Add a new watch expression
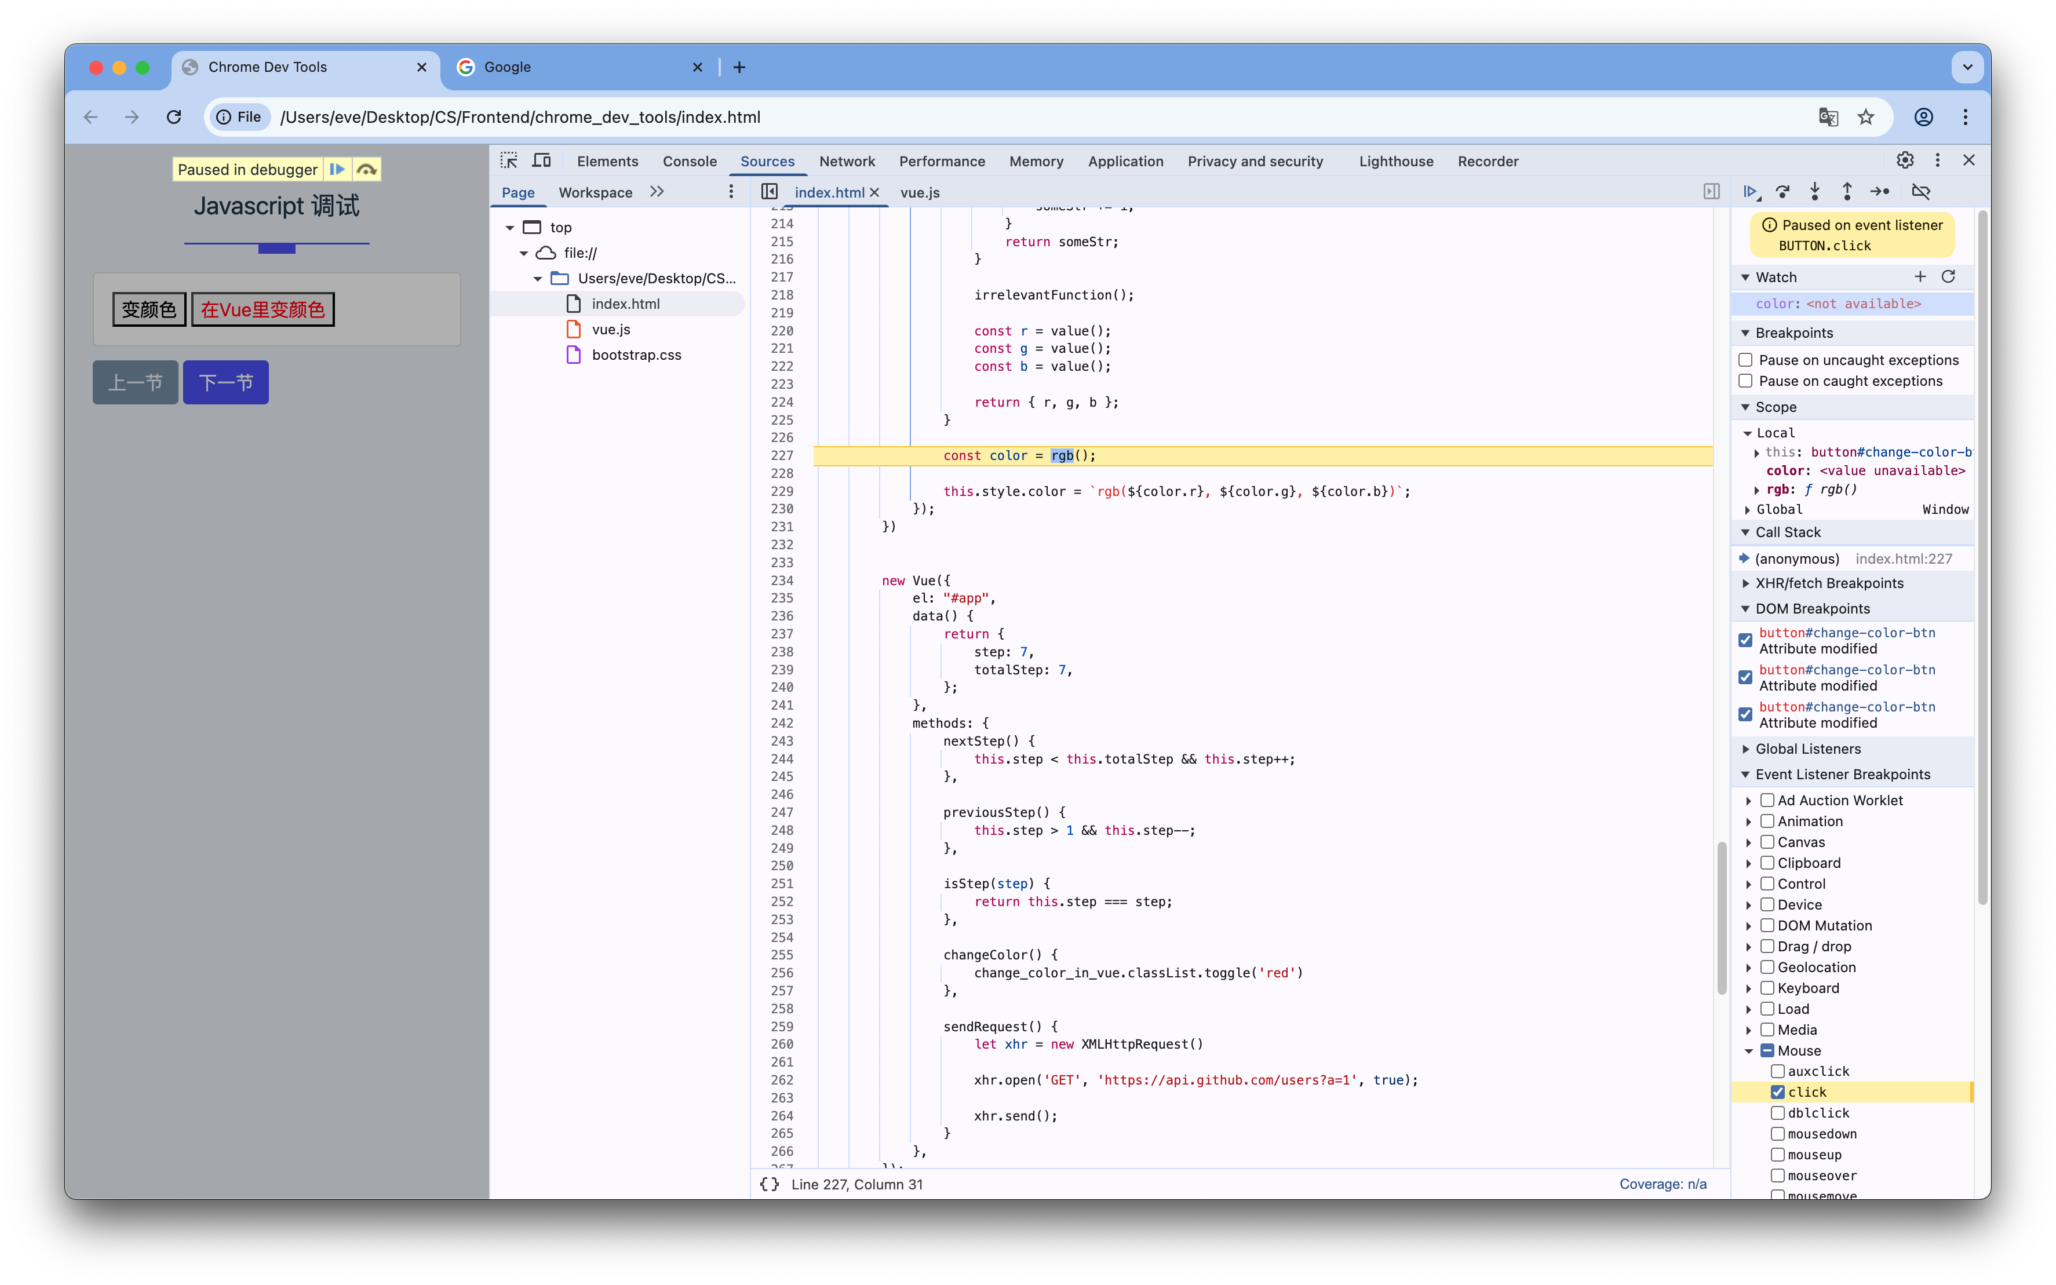The image size is (2056, 1285). tap(1920, 276)
